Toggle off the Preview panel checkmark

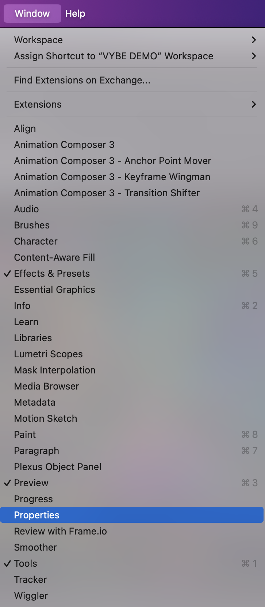[x=132, y=483]
